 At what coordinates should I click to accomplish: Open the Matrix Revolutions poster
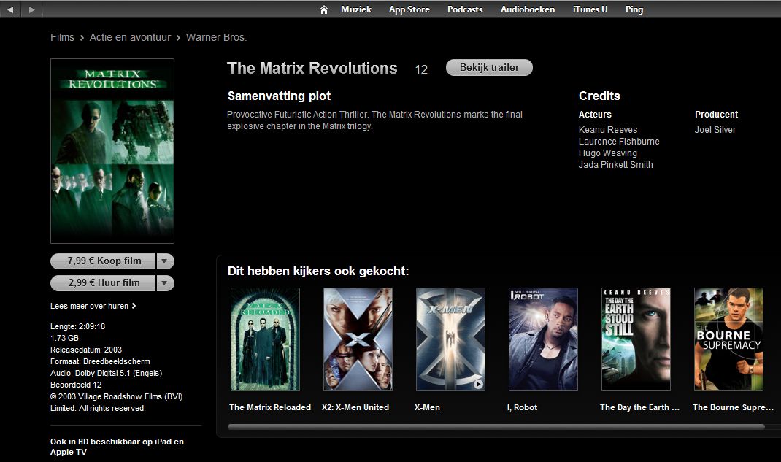click(x=112, y=151)
